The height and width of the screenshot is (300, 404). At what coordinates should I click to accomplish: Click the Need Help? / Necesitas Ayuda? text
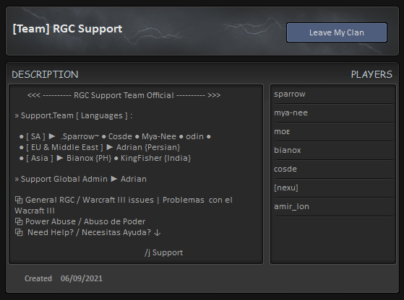coord(89,232)
